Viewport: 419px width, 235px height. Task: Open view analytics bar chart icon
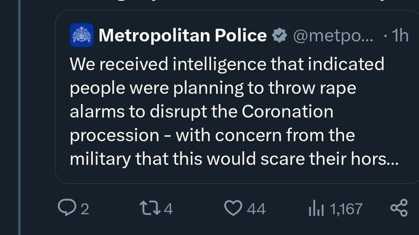316,208
